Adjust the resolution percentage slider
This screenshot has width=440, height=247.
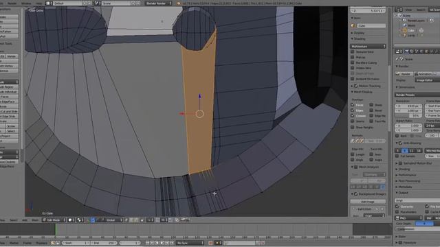408,116
